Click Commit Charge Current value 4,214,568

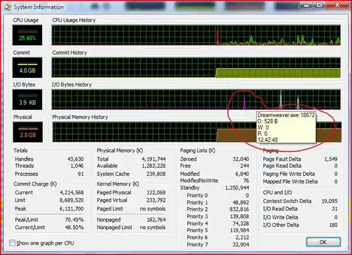tap(72, 193)
